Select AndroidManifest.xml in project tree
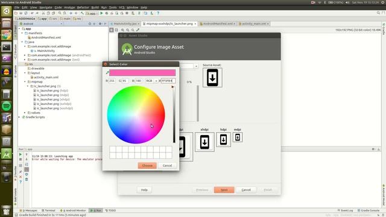 tap(44, 37)
